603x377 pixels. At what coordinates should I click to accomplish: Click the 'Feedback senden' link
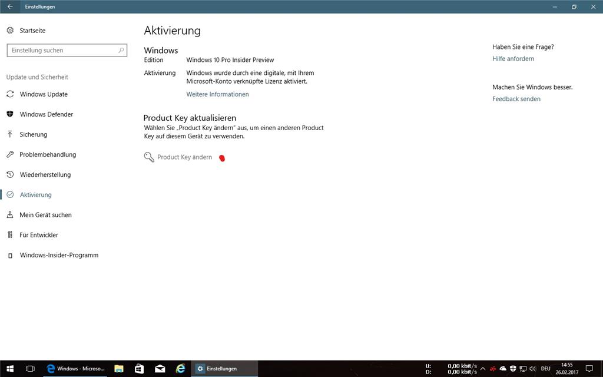[x=516, y=99]
